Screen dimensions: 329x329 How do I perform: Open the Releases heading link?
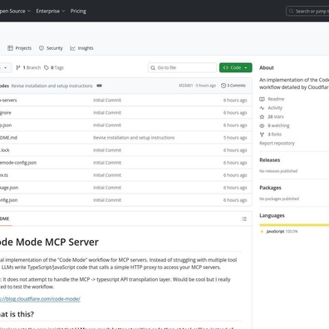tap(270, 160)
